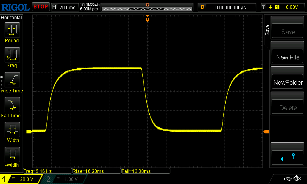Click the channel 1 ground level marker
This screenshot has height=184, width=307.
(x=29, y=131)
